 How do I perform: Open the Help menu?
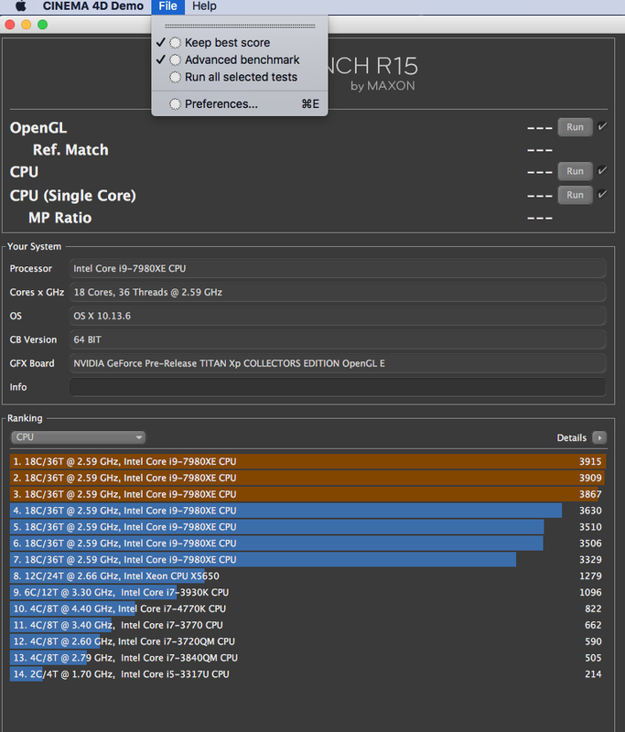[x=204, y=6]
